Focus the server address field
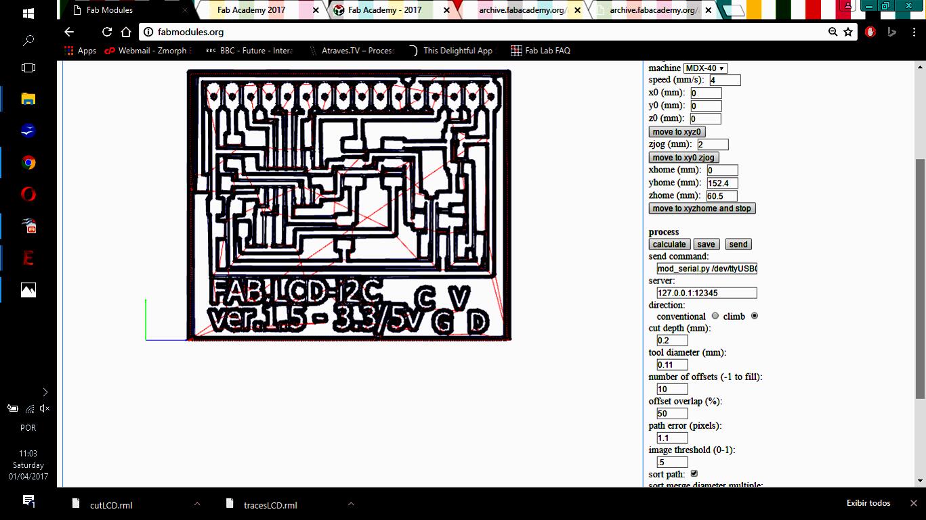926x520 pixels. pyautogui.click(x=707, y=293)
